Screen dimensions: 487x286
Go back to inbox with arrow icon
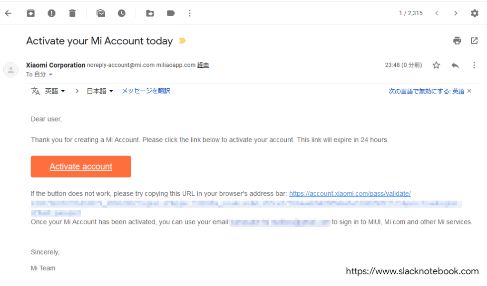(9, 13)
